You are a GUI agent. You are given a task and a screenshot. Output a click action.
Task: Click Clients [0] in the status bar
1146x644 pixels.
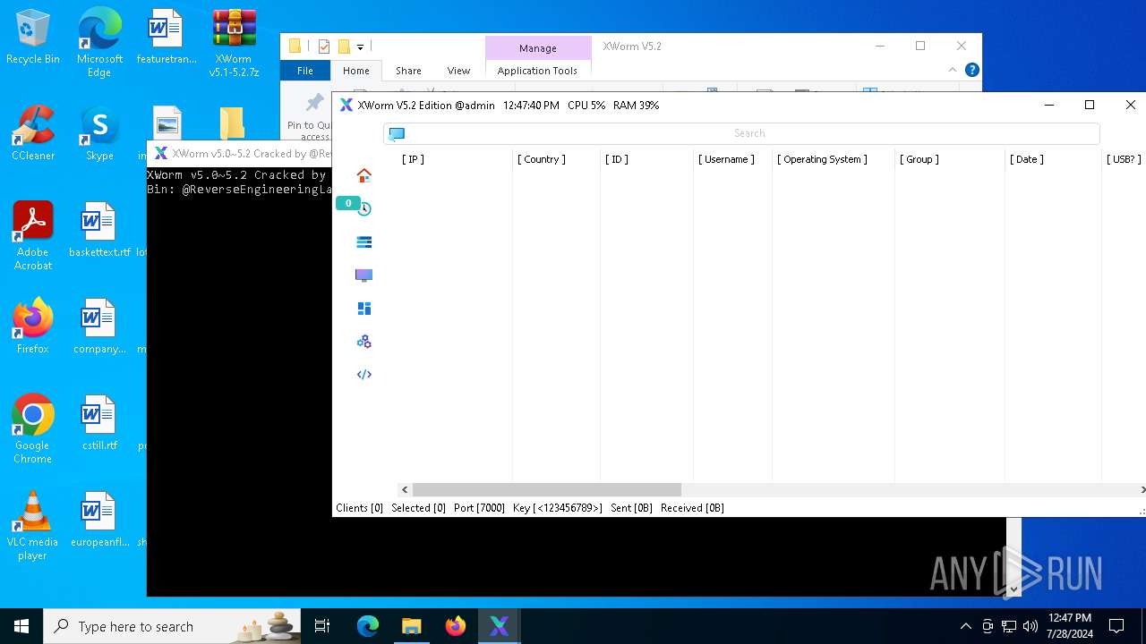pyautogui.click(x=359, y=507)
